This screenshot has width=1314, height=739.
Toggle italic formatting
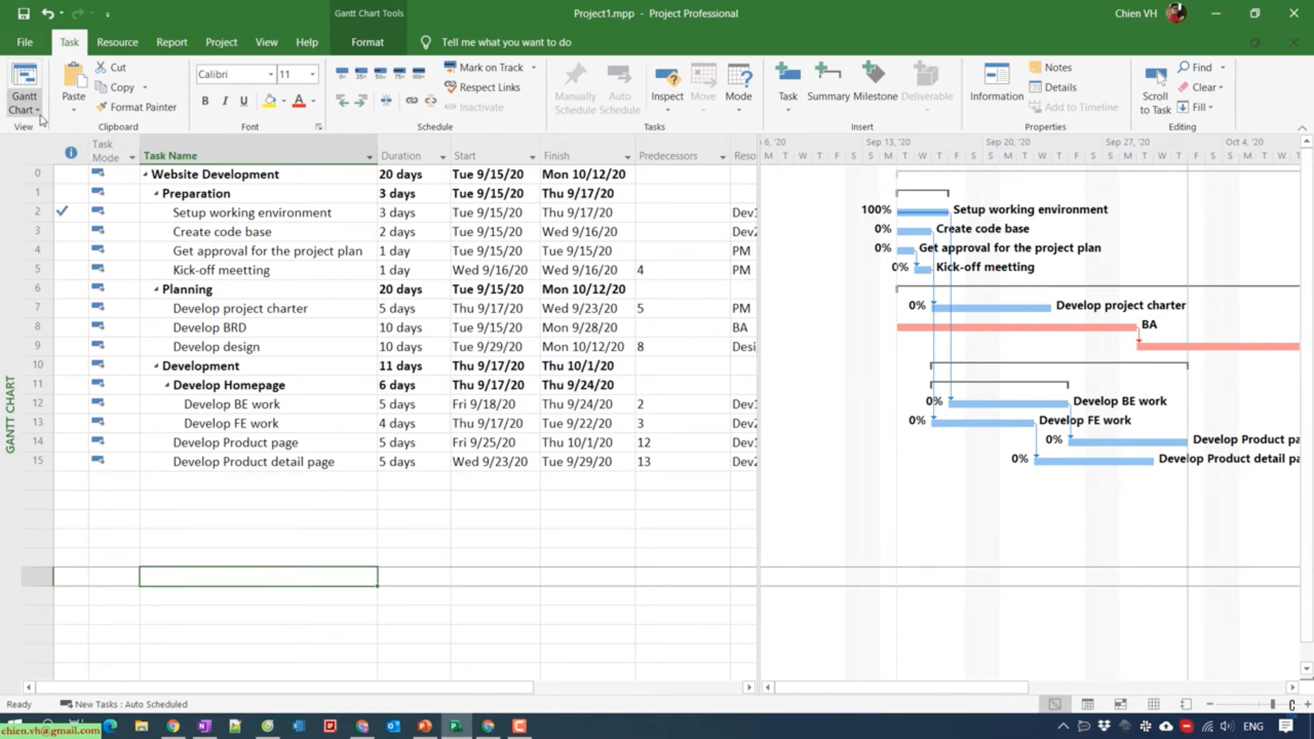[x=224, y=101]
